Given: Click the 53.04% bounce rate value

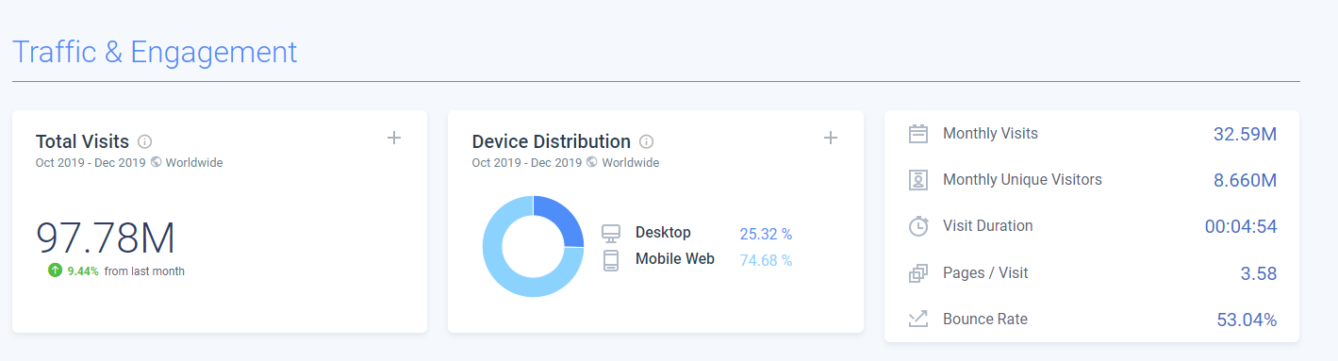Looking at the screenshot, I should (1247, 320).
